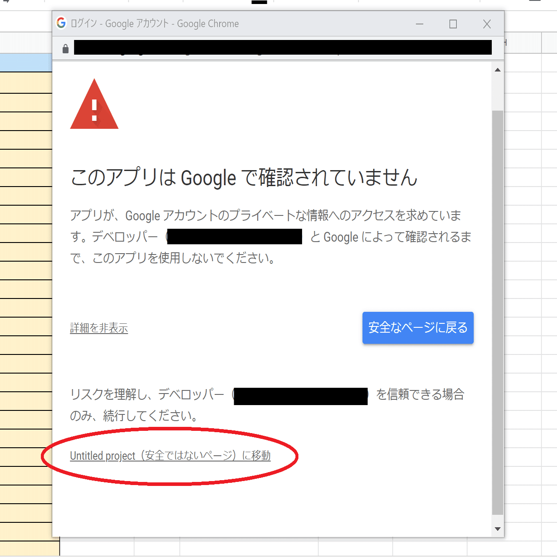
Task: Click the lock icon in the address bar
Action: coord(65,48)
